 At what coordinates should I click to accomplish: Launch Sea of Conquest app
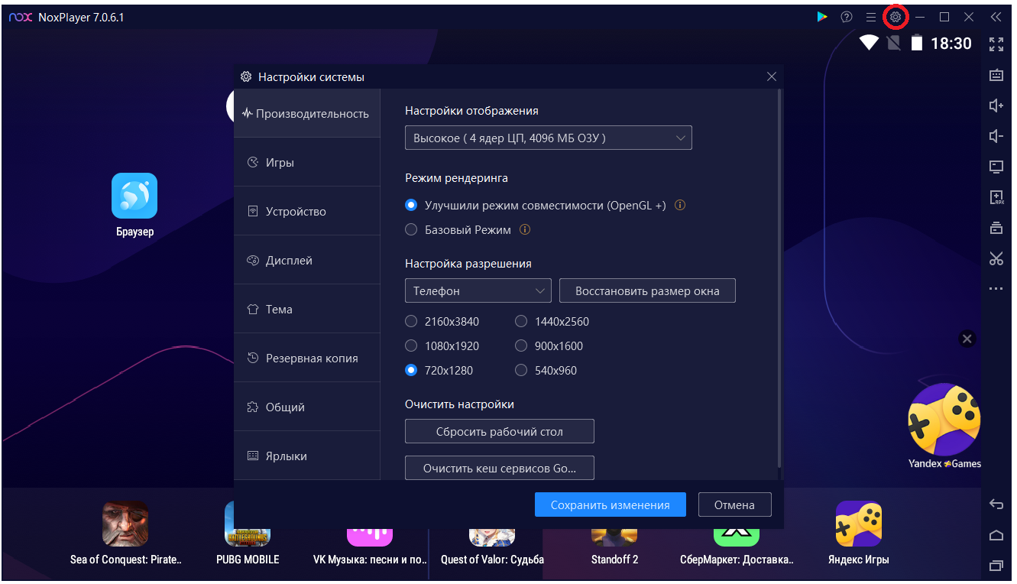[125, 524]
